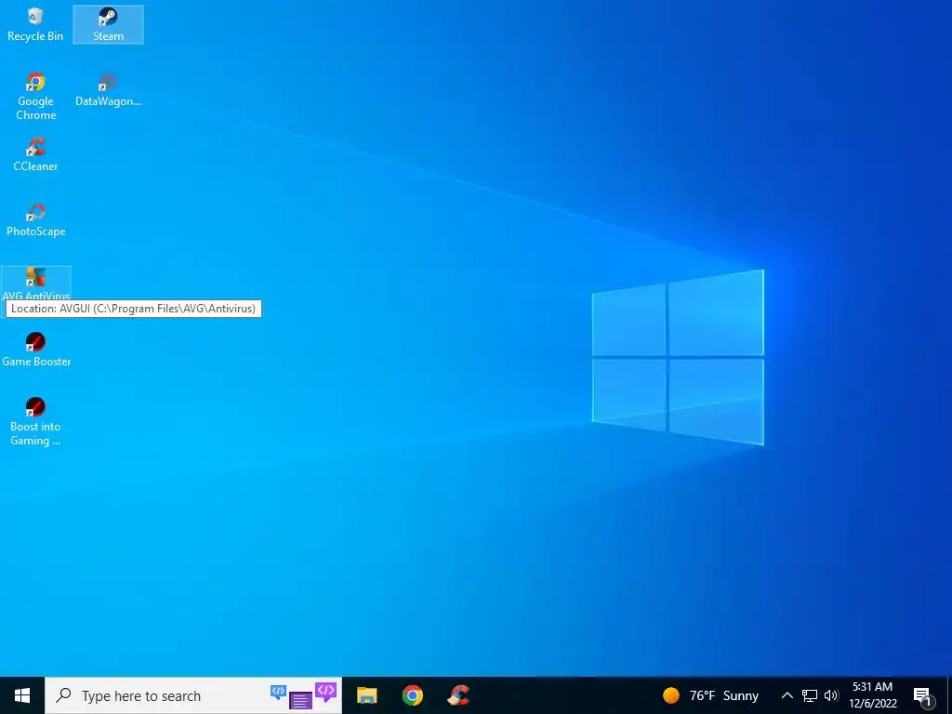The image size is (952, 714).
Task: Select the PhotoScape desktop shortcut
Action: (35, 219)
